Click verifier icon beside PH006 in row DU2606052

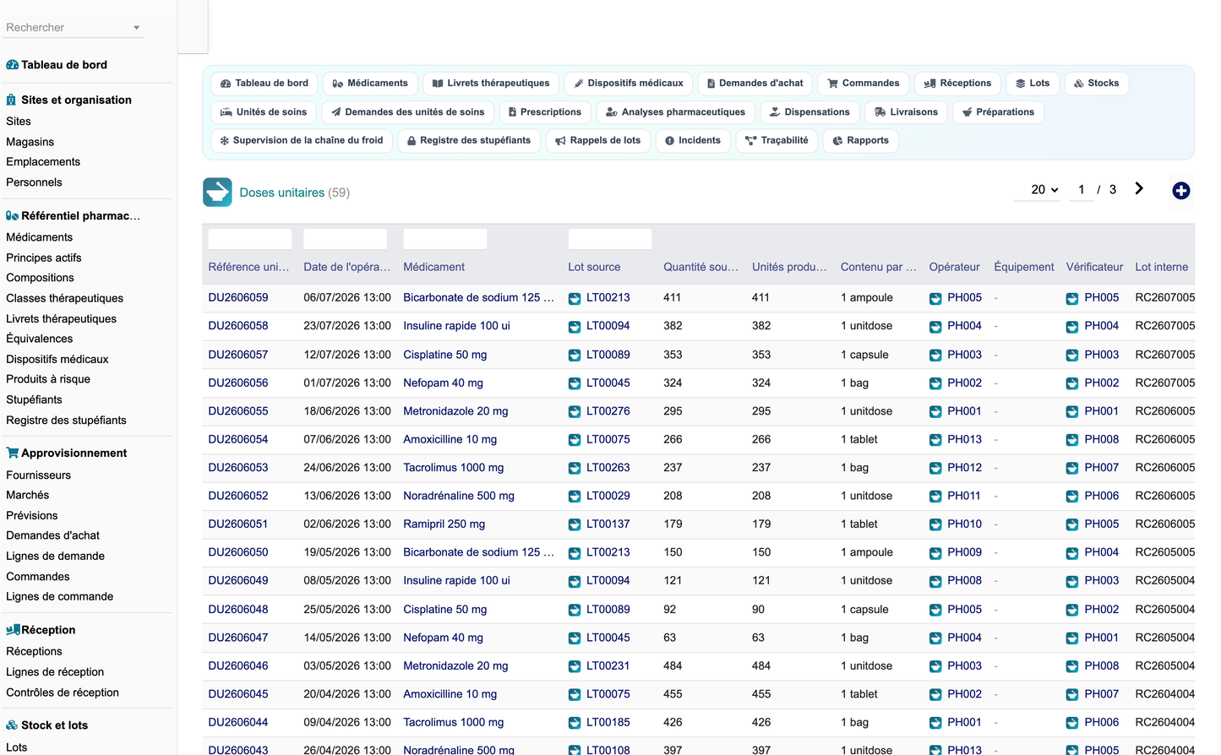pos(1072,497)
